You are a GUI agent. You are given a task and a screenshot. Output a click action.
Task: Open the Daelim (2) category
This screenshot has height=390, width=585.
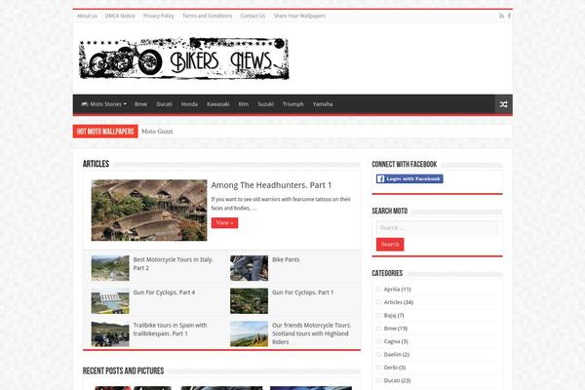397,355
